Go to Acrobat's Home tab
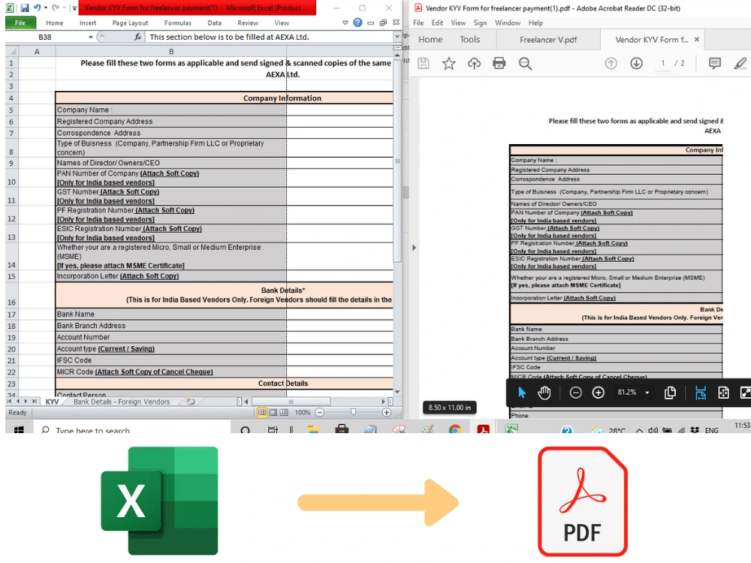The width and height of the screenshot is (751, 563). click(x=430, y=39)
